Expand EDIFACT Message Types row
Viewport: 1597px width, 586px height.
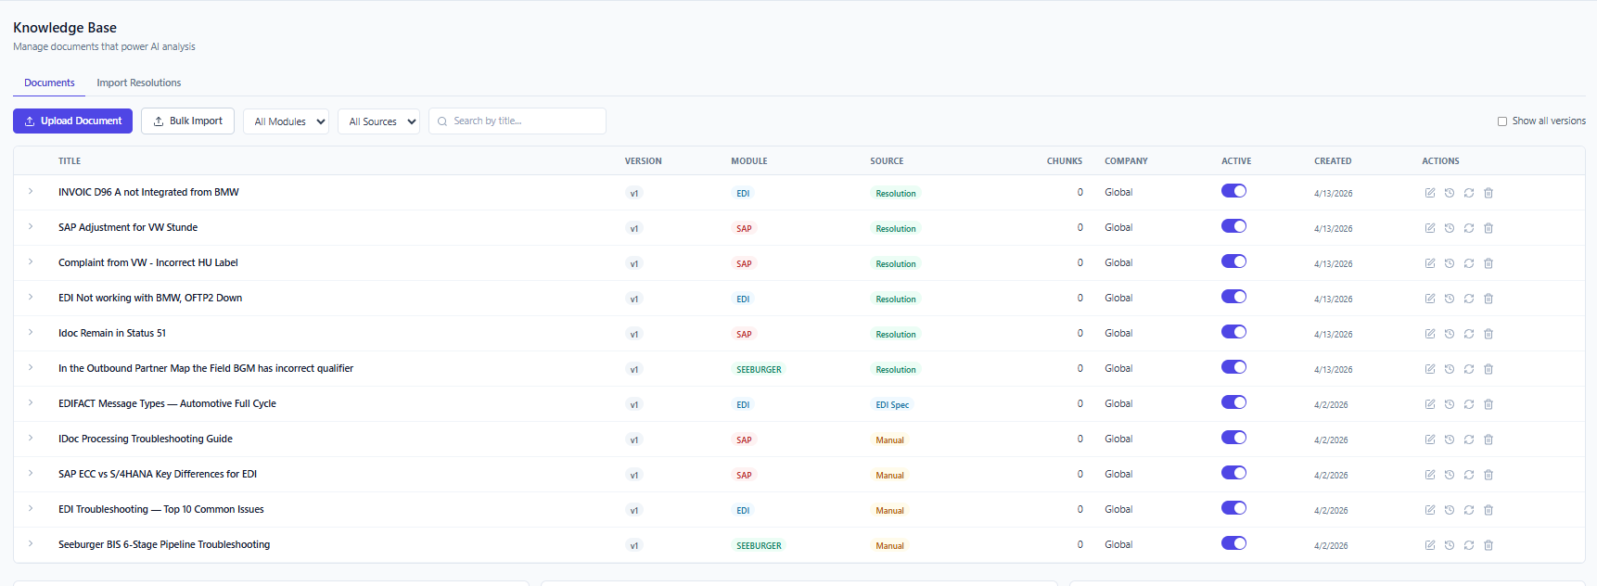31,402
